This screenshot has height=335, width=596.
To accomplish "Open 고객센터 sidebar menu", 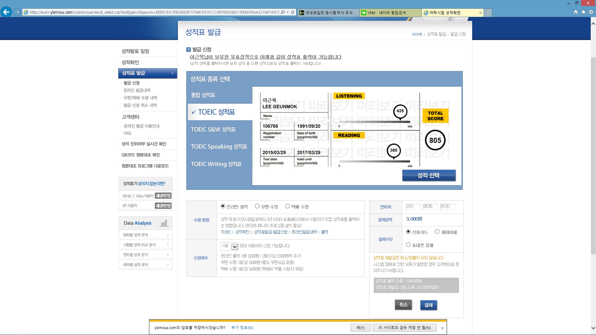I will (130, 117).
